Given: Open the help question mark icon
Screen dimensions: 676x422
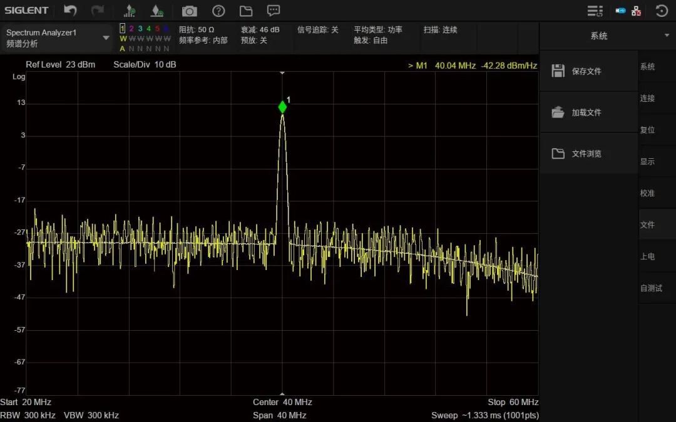Looking at the screenshot, I should [218, 11].
